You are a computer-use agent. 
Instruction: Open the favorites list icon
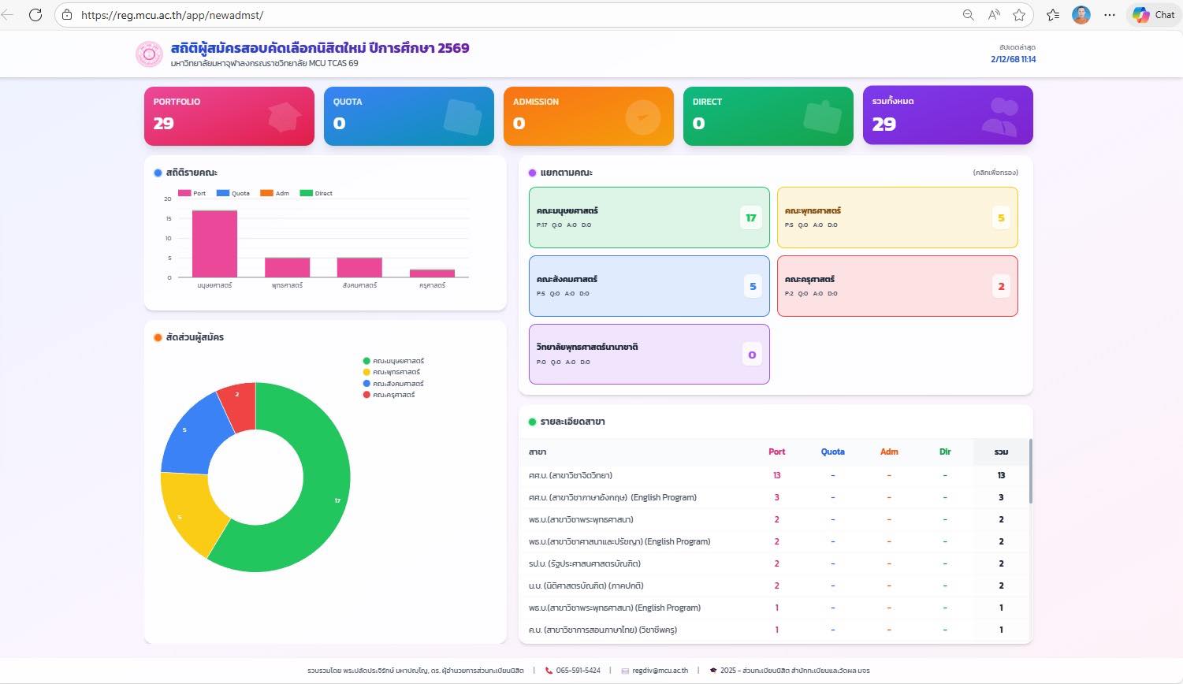click(x=1053, y=15)
